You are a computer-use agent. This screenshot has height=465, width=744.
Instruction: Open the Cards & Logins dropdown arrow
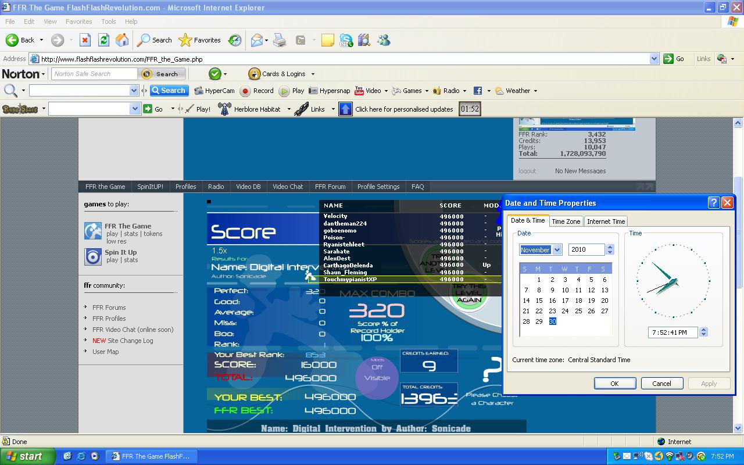(313, 74)
